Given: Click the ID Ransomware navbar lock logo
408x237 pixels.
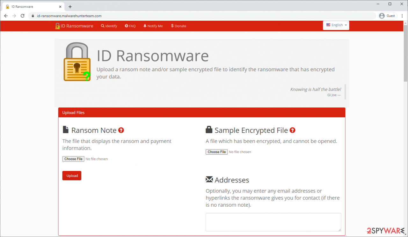Looking at the screenshot, I should pos(57,26).
